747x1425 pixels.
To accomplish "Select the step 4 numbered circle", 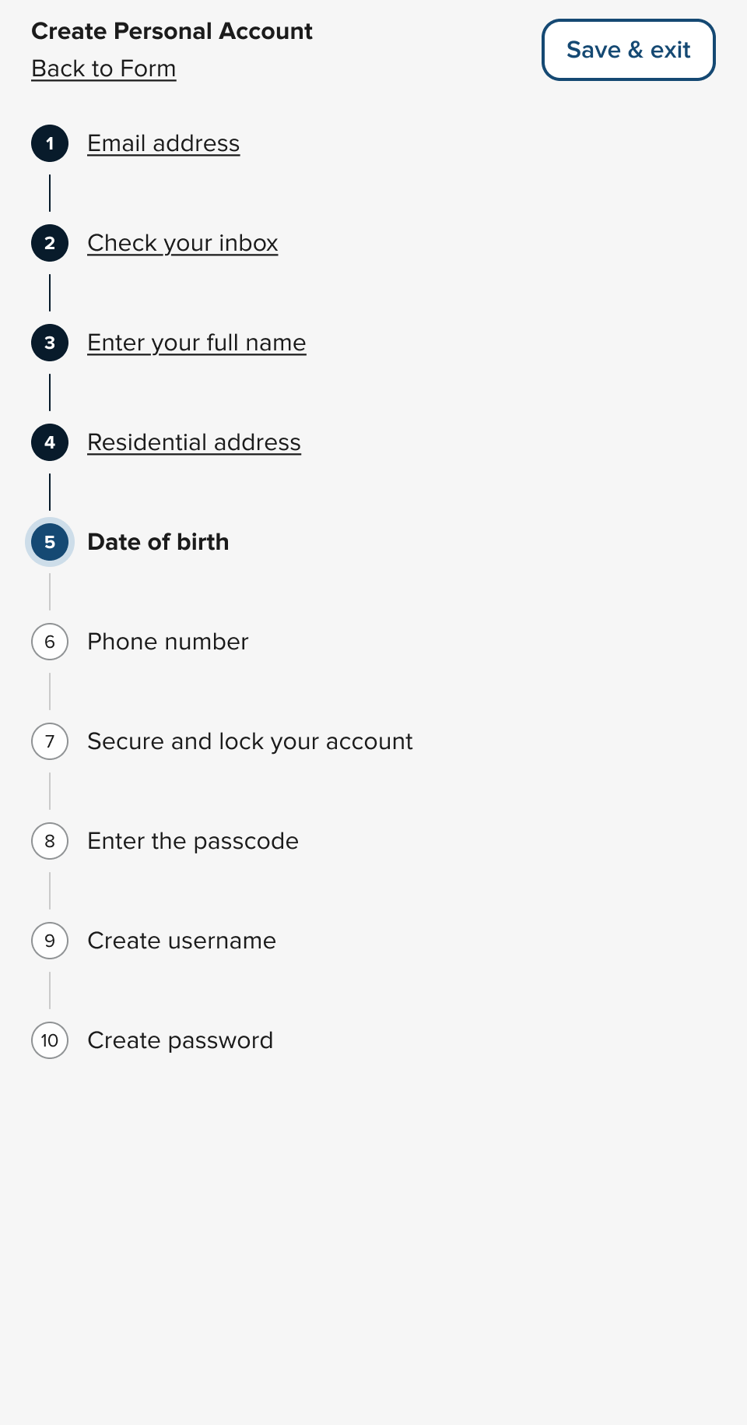I will click(50, 442).
